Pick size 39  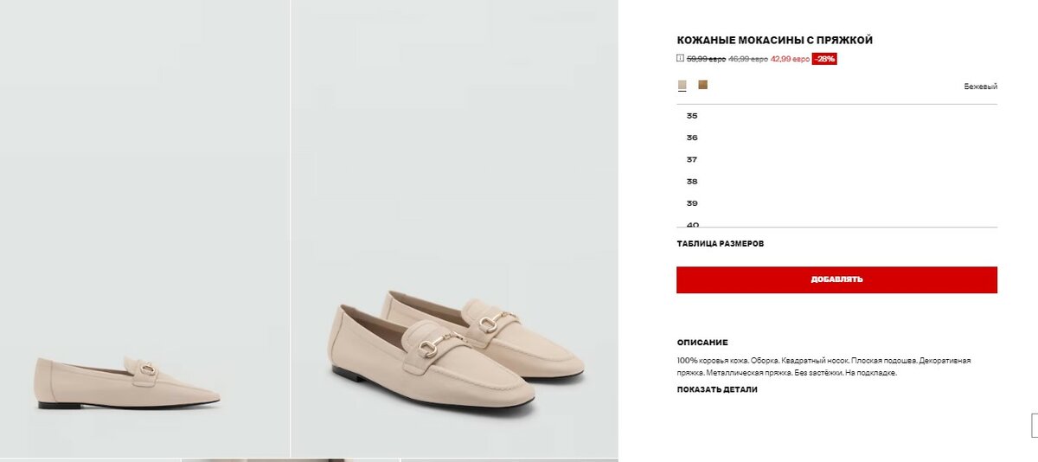(x=692, y=203)
